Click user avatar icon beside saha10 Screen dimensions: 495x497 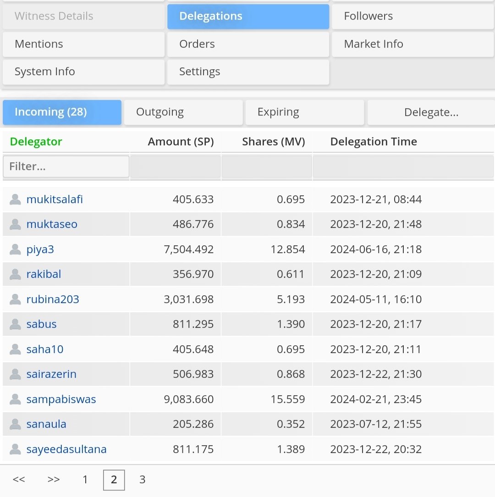pos(15,349)
